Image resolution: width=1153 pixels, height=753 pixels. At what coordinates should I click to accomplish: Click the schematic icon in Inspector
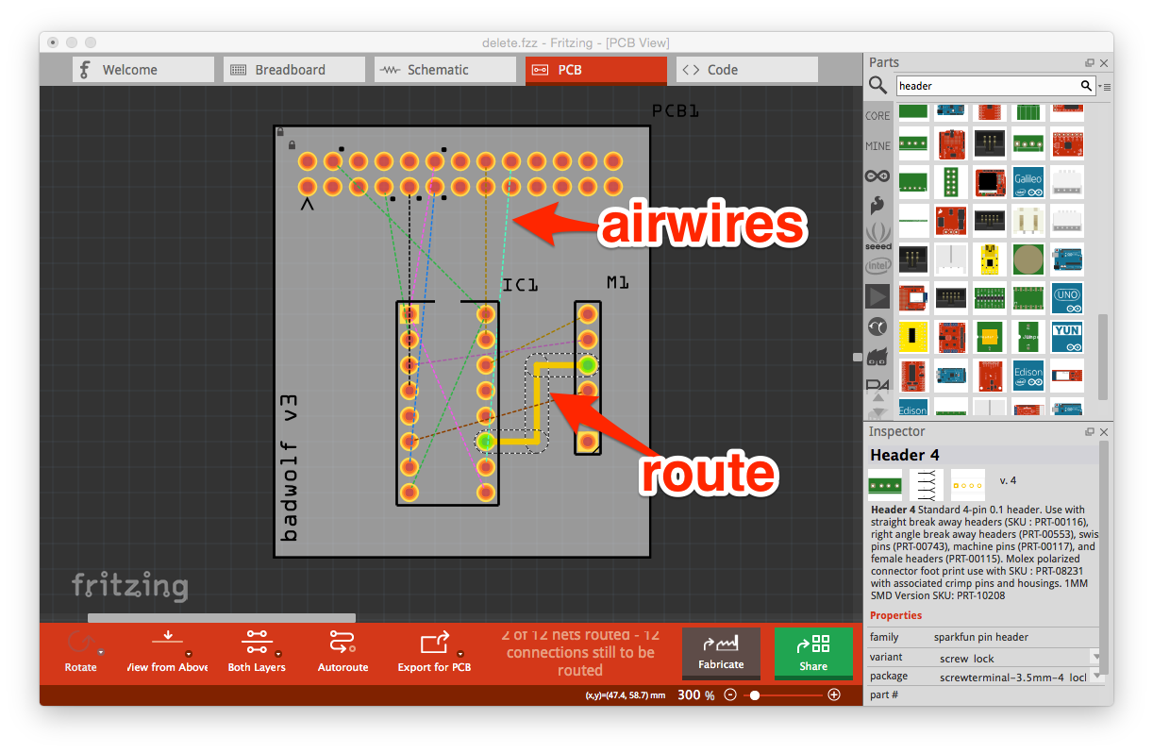[x=926, y=485]
